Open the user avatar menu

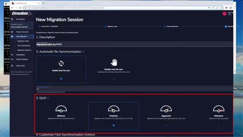click(224, 14)
